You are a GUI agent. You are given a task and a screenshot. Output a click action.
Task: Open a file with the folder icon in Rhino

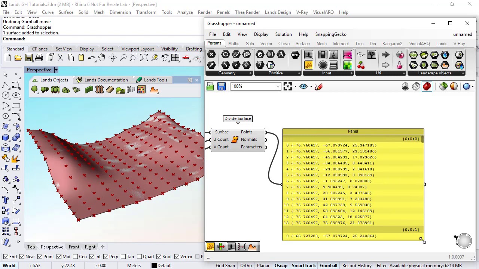(18, 58)
